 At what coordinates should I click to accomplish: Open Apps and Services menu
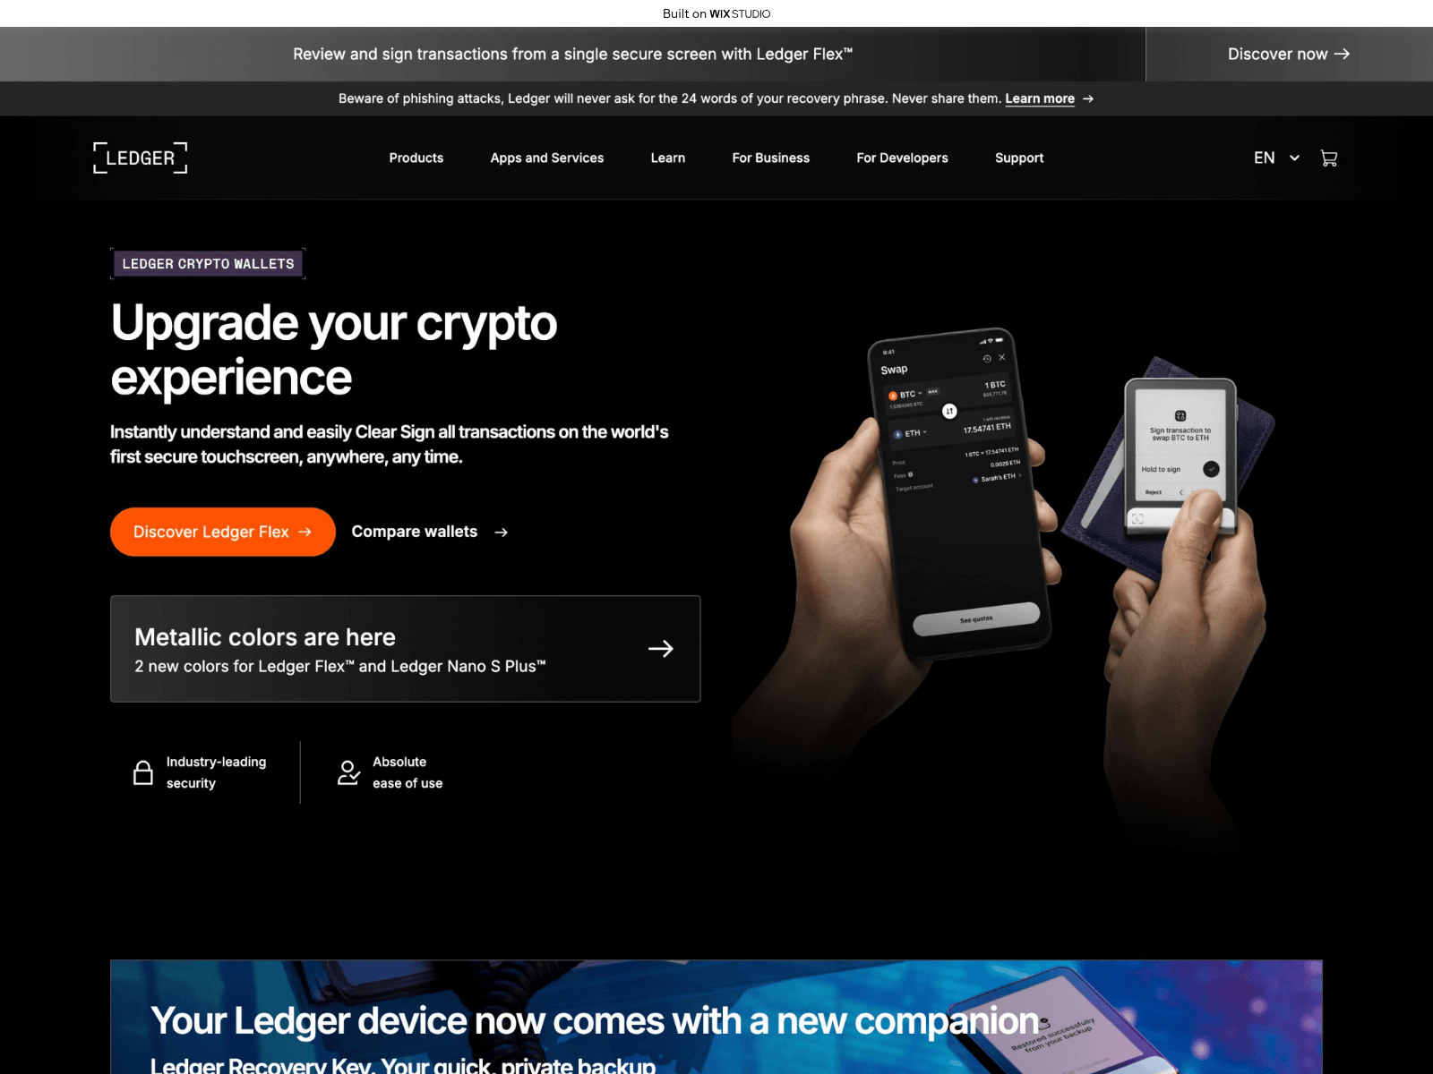[x=547, y=158]
